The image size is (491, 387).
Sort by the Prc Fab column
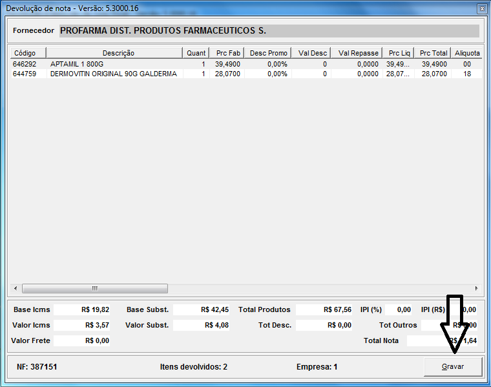228,53
